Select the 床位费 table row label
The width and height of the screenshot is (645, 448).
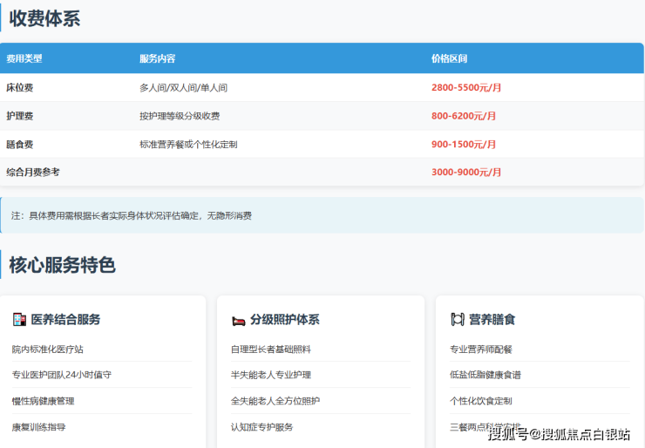20,88
